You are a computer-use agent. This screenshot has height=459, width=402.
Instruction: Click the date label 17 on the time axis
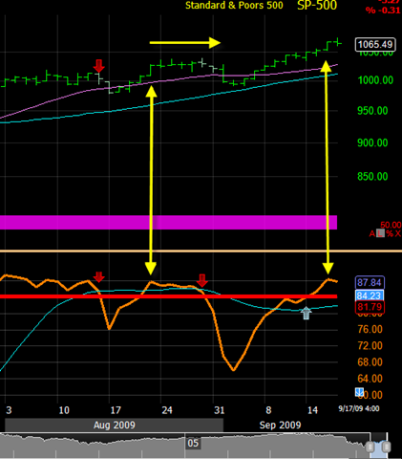[x=116, y=410]
